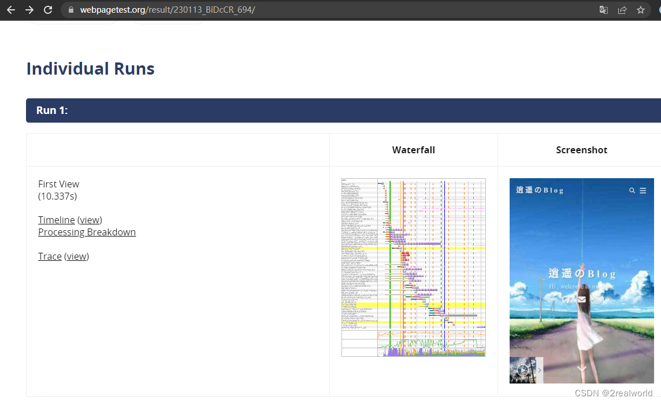Open the (view) link beside Trace
This screenshot has width=661, height=402.
[x=76, y=256]
